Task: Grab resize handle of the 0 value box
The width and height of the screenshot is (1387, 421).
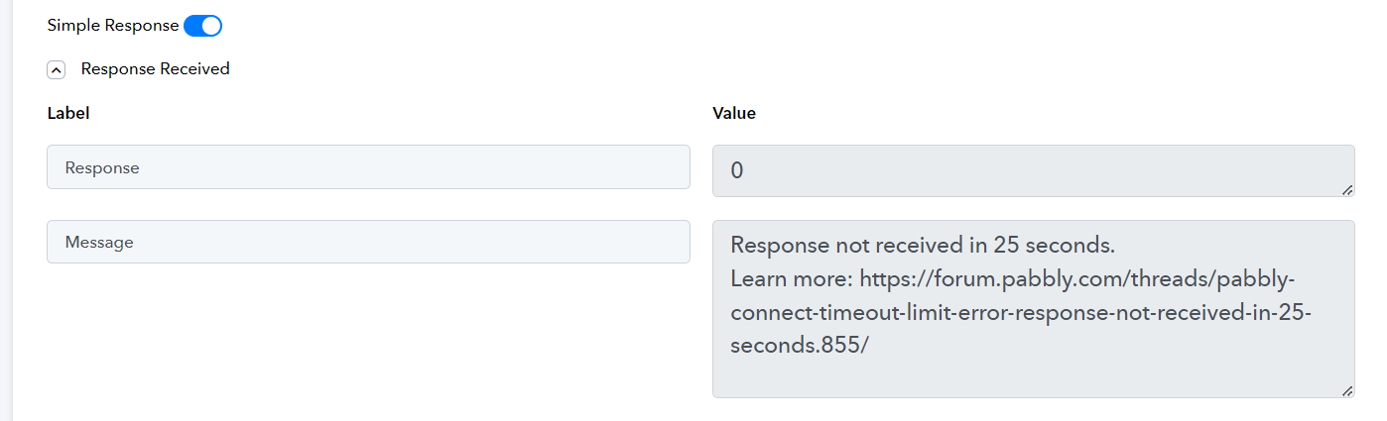Action: tap(1347, 189)
